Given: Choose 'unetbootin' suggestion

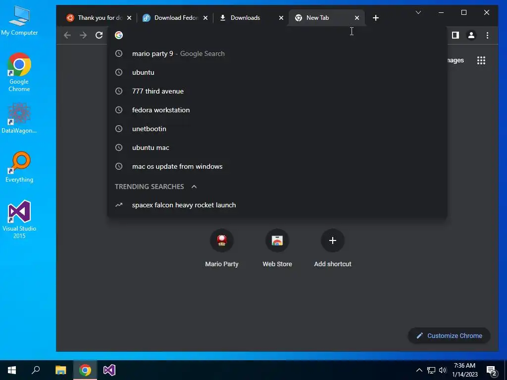Looking at the screenshot, I should click(277, 129).
